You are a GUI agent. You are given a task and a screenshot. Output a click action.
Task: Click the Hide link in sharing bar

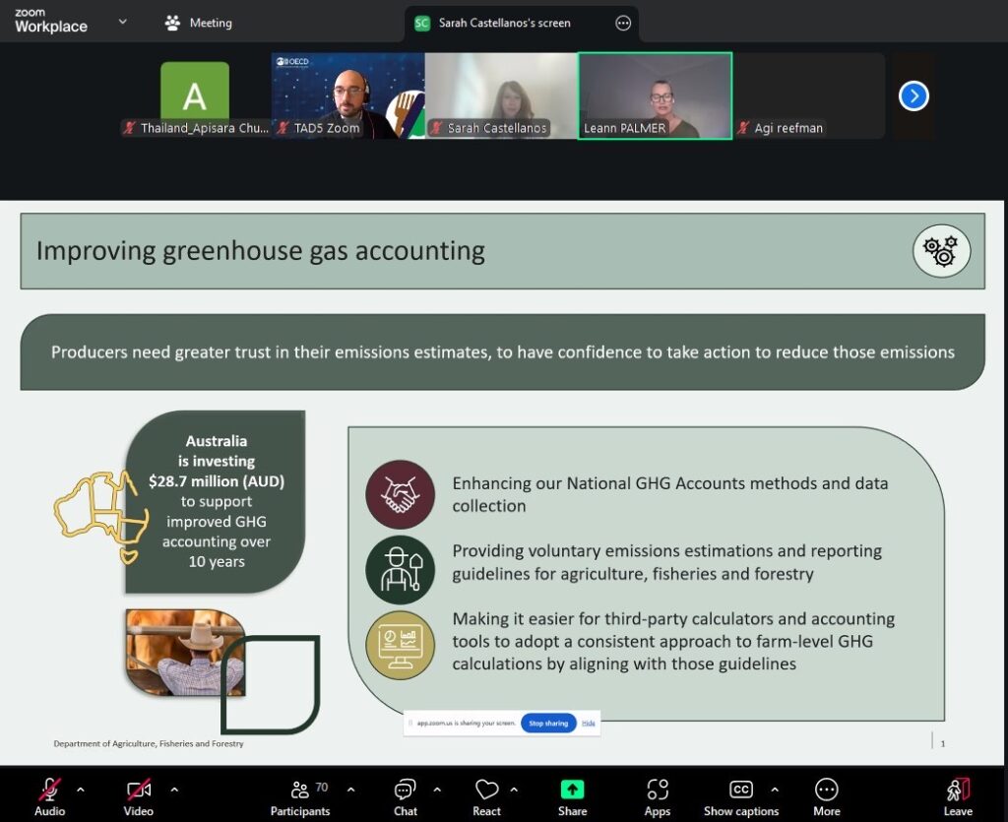pyautogui.click(x=589, y=724)
